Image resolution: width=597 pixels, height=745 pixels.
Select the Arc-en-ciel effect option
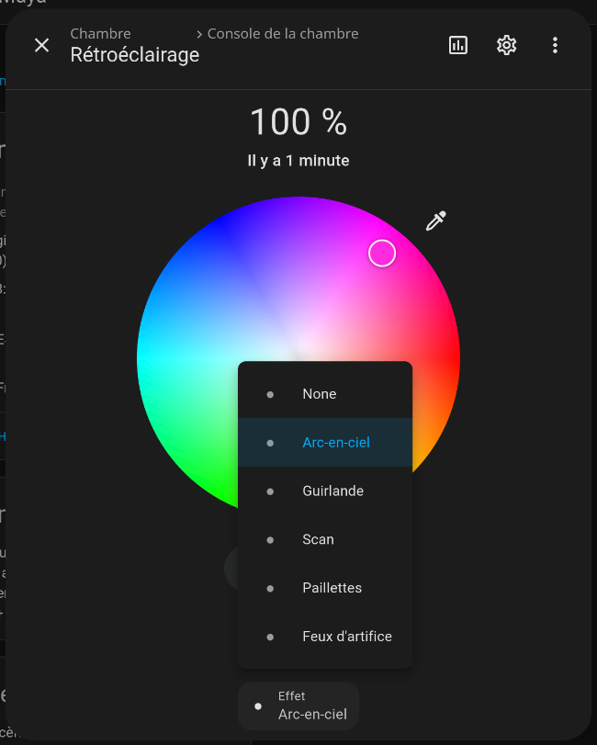(x=325, y=443)
